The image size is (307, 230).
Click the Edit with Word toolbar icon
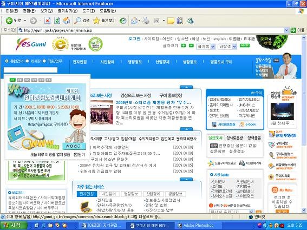coord(157,21)
